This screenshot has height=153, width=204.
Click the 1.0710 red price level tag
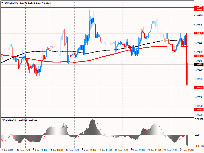199,110
